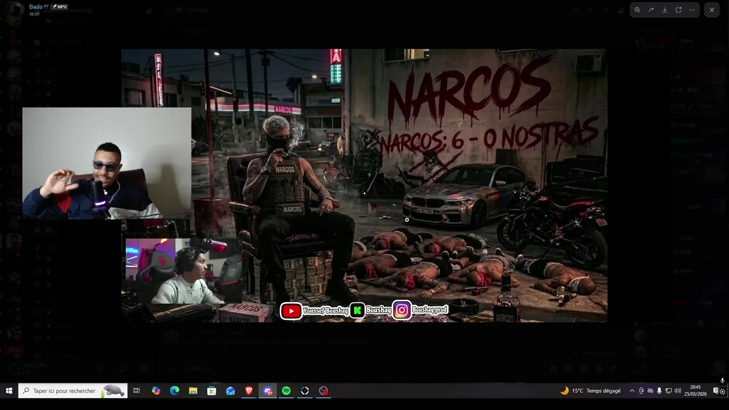Image resolution: width=729 pixels, height=410 pixels.
Task: Launch Copilot from the taskbar
Action: [156, 391]
